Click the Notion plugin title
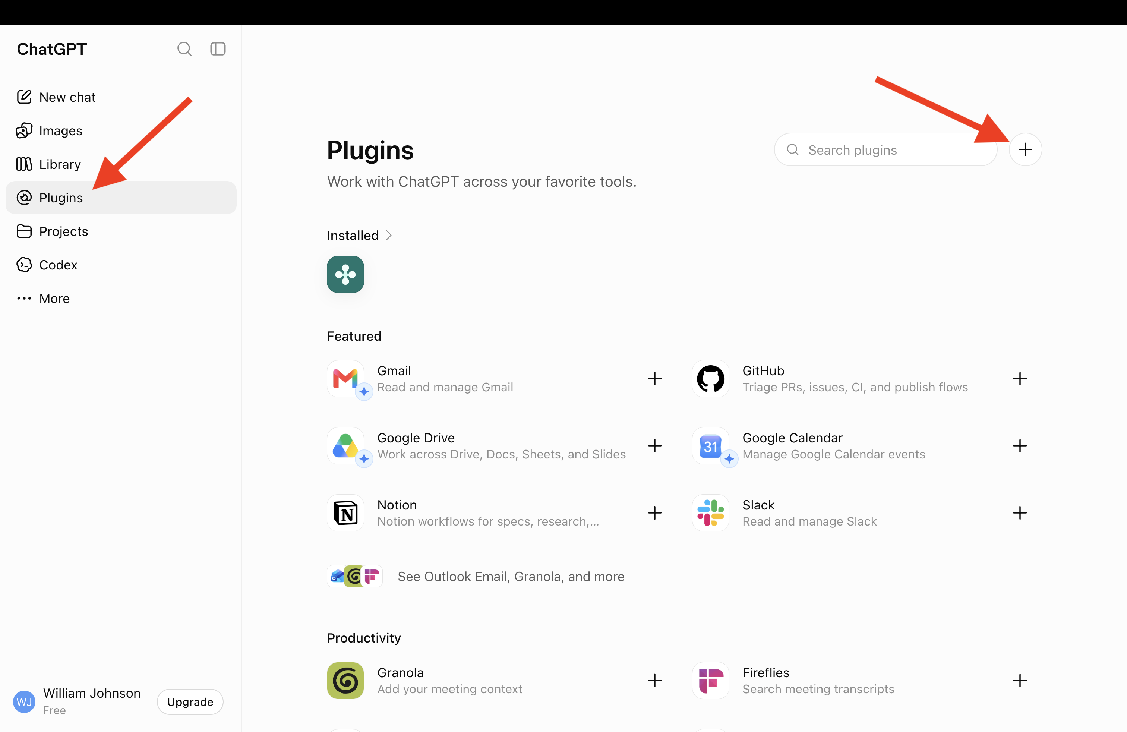Viewport: 1127px width, 732px height. pos(397,505)
